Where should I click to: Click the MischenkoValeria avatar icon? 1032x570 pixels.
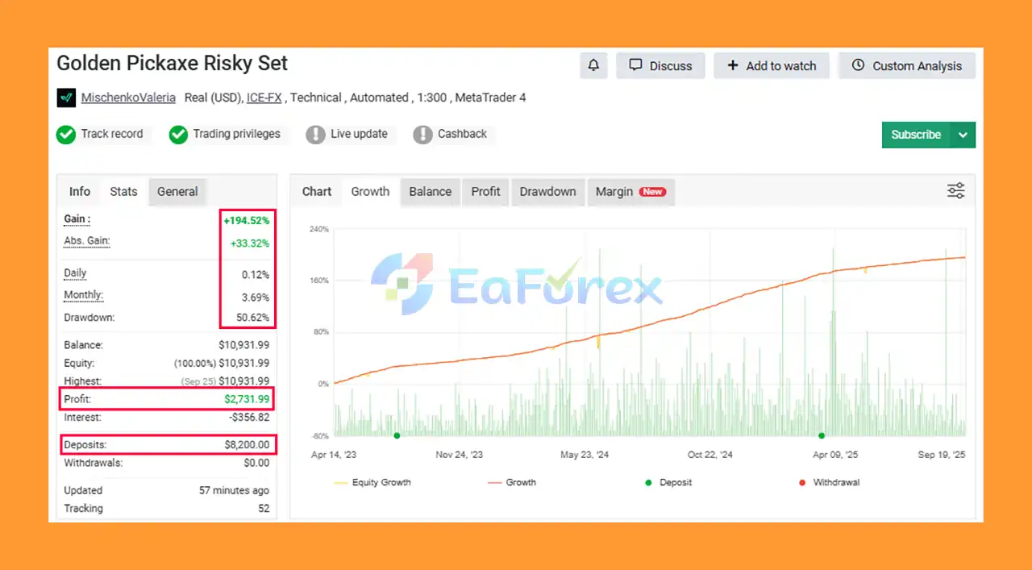pos(66,98)
